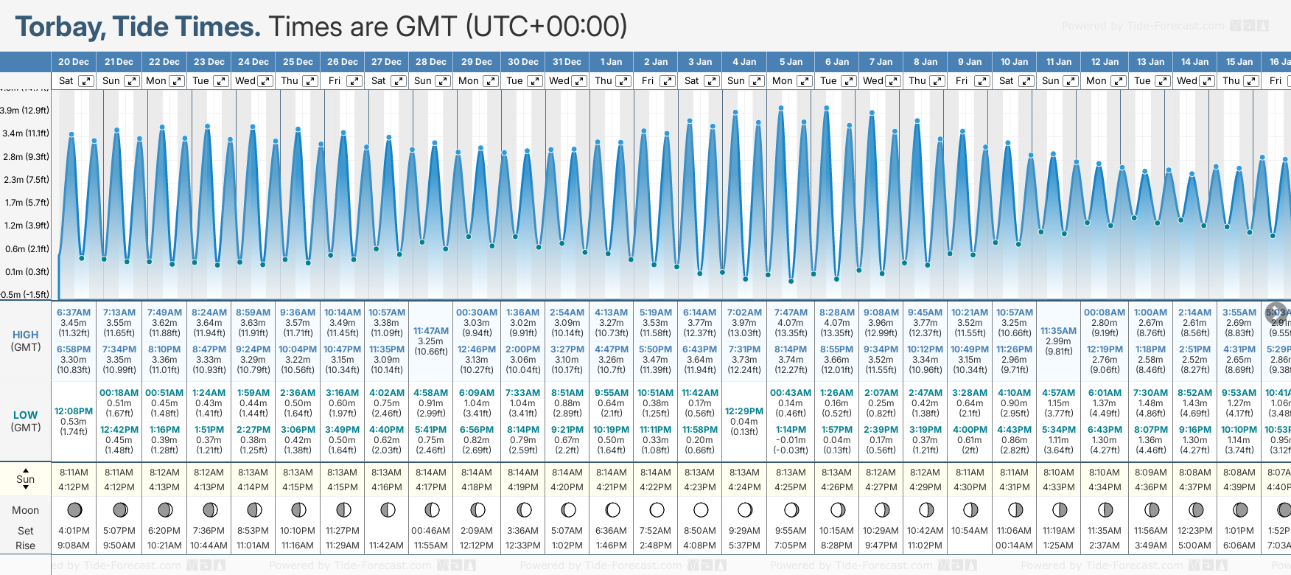Image resolution: width=1291 pixels, height=575 pixels.
Task: Click the moon phase icon under 20 Dec
Action: 74,509
